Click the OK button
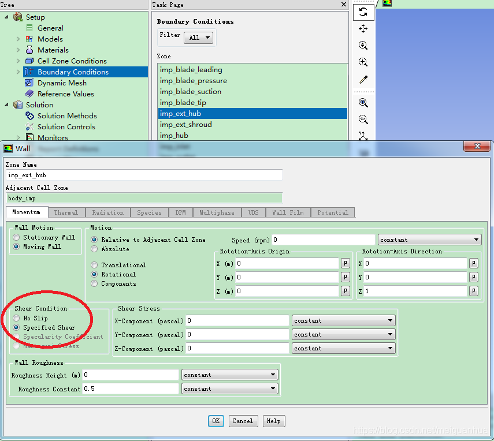The width and height of the screenshot is (494, 441). click(x=216, y=421)
